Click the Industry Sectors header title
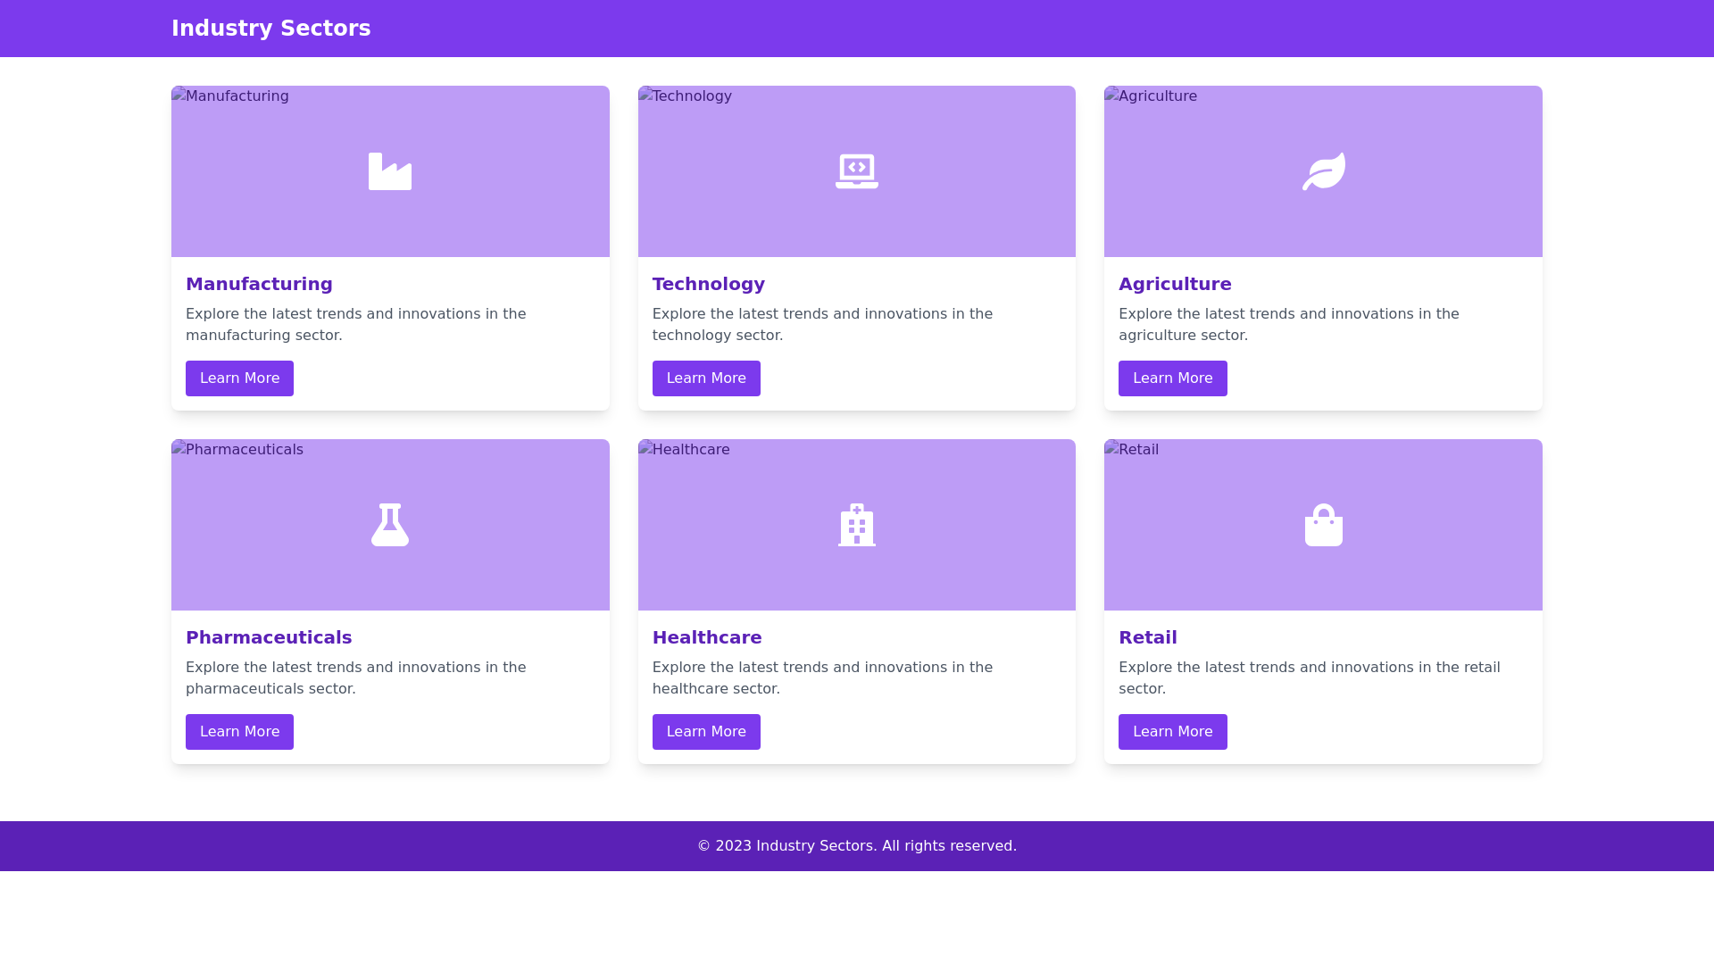The height and width of the screenshot is (964, 1714). (271, 29)
